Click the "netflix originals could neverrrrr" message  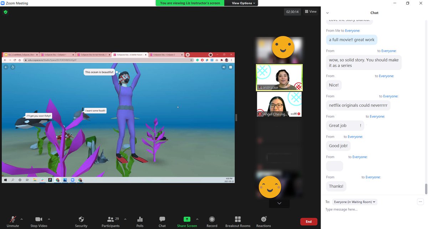click(358, 106)
